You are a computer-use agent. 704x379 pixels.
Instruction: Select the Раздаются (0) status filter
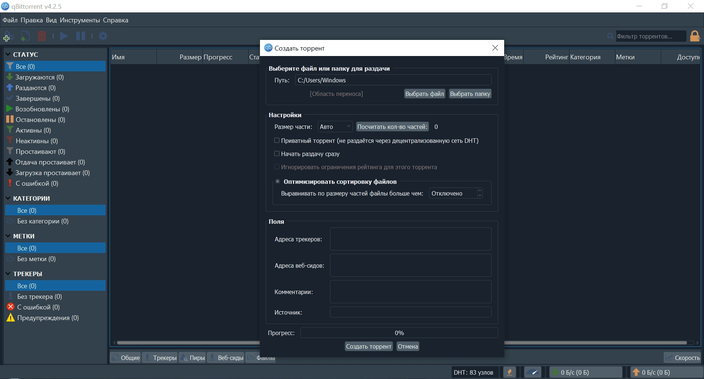point(55,88)
